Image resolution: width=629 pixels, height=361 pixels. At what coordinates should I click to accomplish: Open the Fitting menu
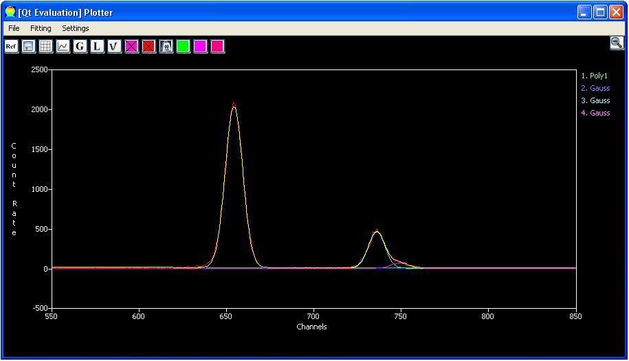pyautogui.click(x=41, y=28)
